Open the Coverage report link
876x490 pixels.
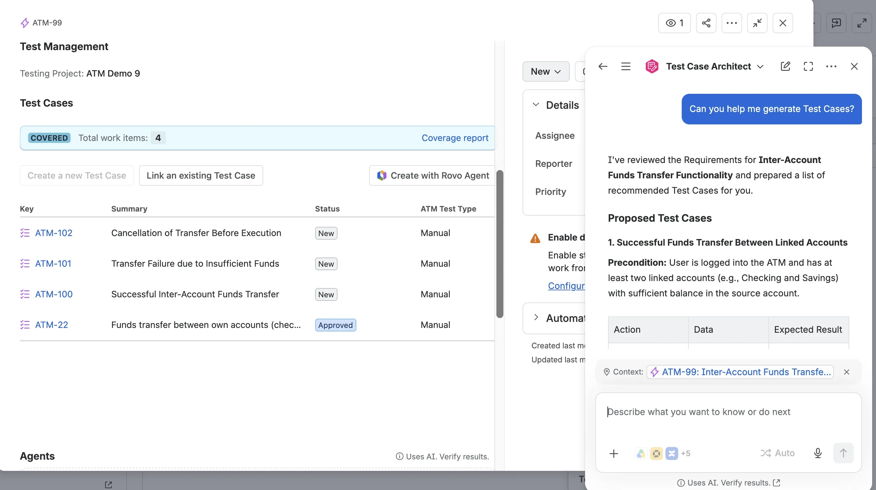[x=455, y=138]
